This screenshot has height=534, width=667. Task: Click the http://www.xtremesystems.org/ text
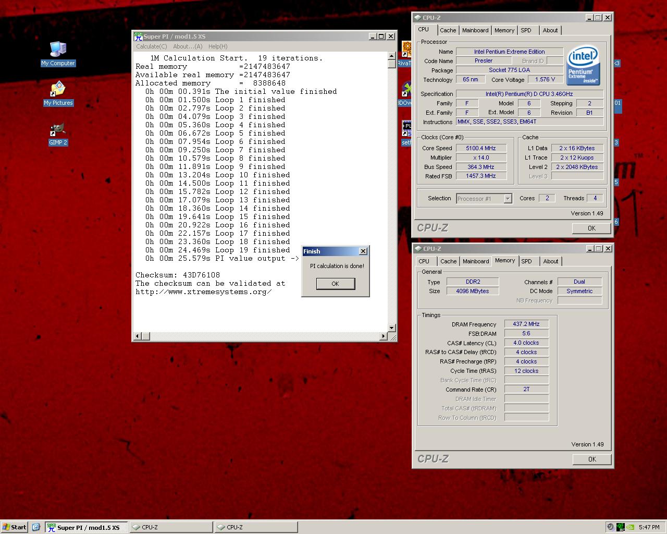tap(204, 292)
